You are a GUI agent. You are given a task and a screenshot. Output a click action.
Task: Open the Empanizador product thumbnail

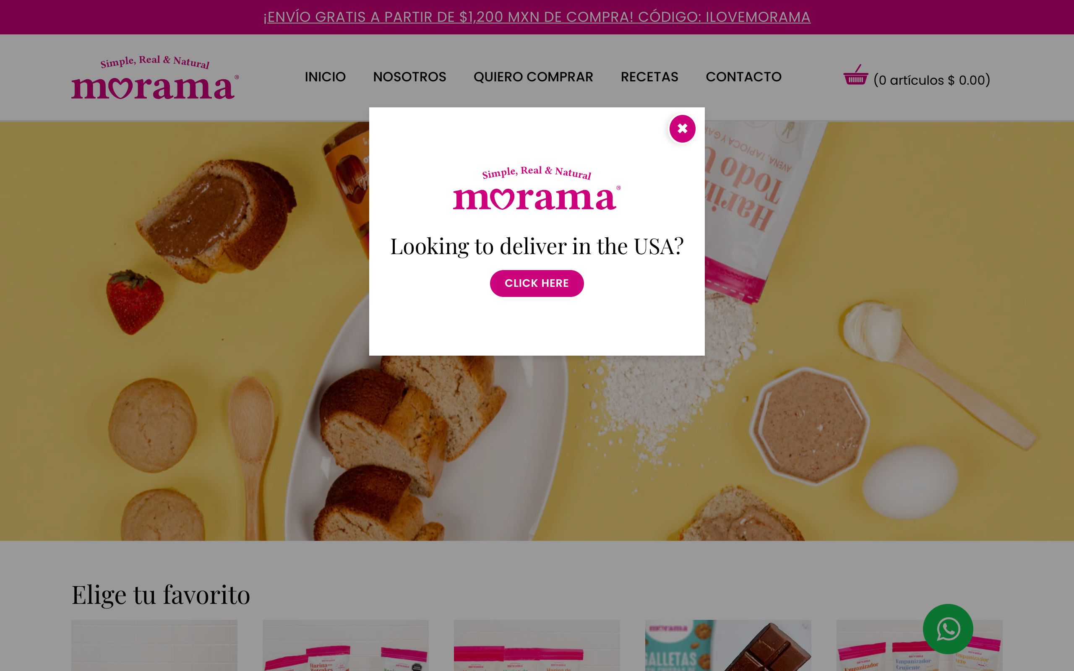tap(919, 645)
